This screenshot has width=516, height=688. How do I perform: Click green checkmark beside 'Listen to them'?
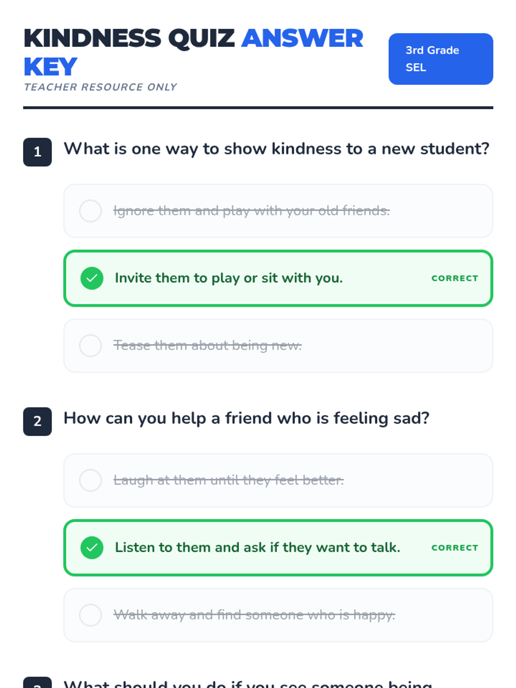click(x=92, y=547)
